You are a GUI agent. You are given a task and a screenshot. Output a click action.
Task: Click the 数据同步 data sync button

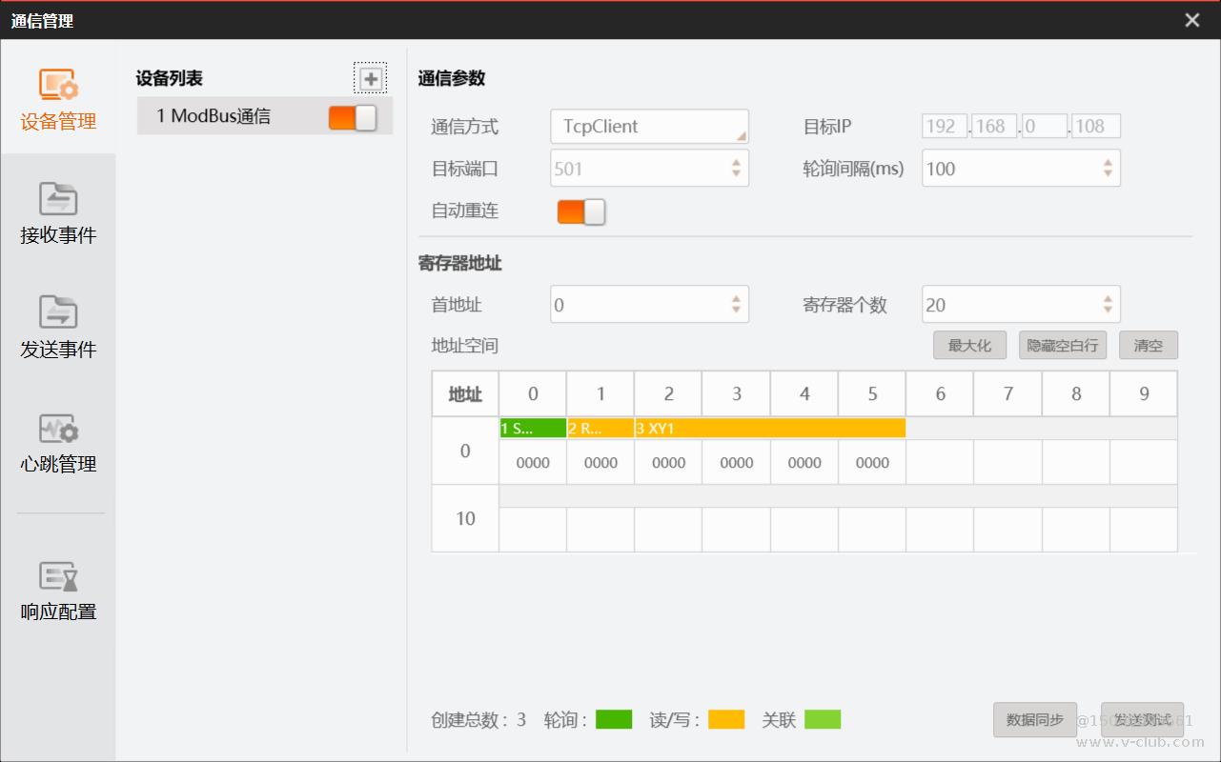pos(1034,720)
